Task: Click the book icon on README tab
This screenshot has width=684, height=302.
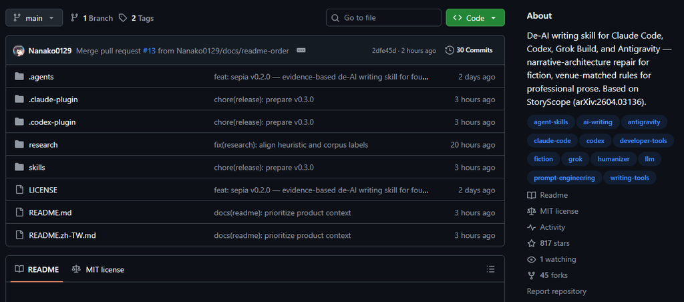Action: point(19,269)
